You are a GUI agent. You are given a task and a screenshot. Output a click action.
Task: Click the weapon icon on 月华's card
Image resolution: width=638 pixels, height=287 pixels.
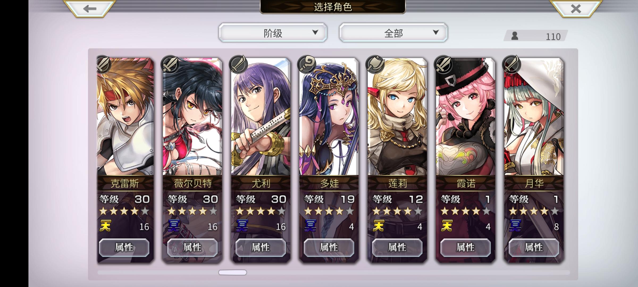pyautogui.click(x=511, y=65)
